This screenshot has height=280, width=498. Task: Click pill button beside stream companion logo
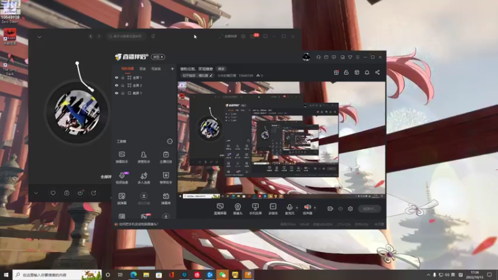[x=158, y=57]
